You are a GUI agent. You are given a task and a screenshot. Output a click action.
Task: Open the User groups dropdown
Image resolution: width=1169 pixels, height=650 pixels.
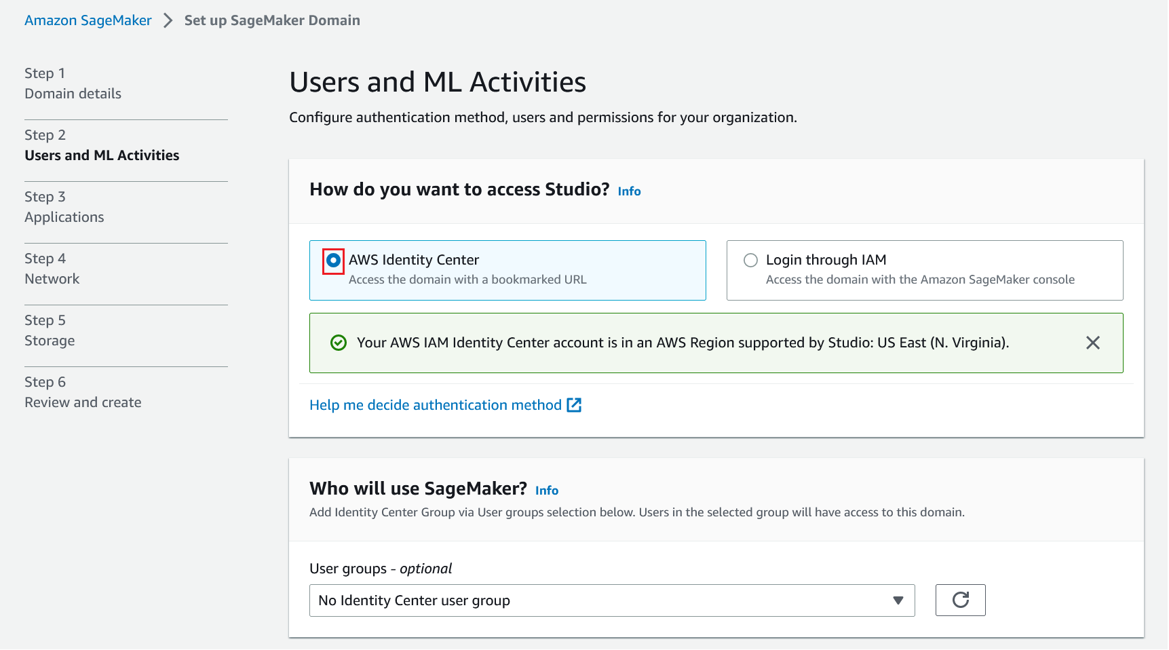pyautogui.click(x=611, y=600)
